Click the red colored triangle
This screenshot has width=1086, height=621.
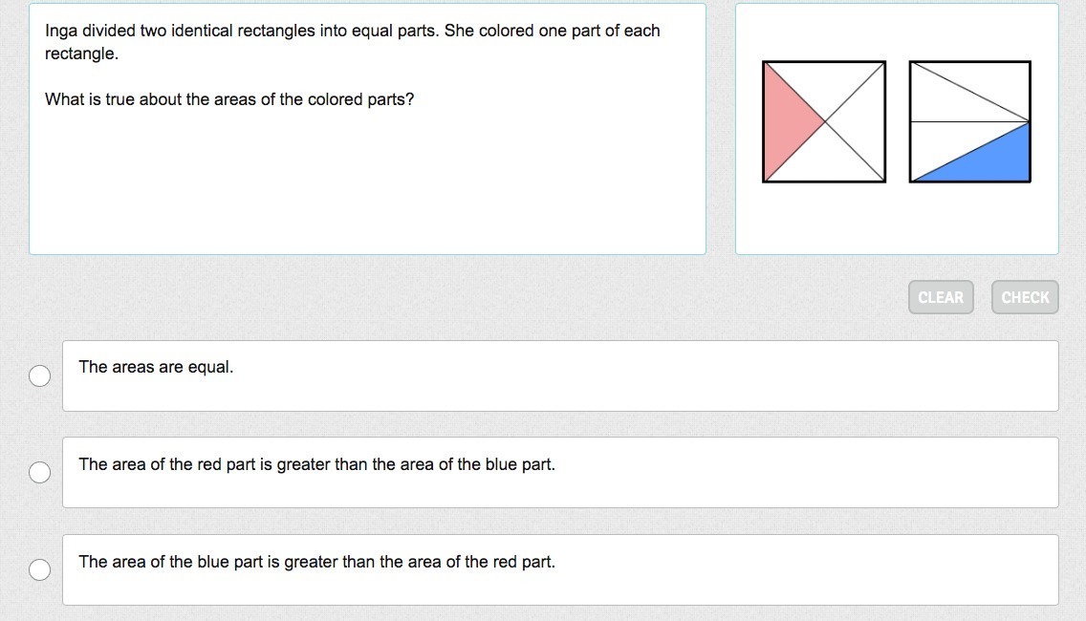point(785,122)
